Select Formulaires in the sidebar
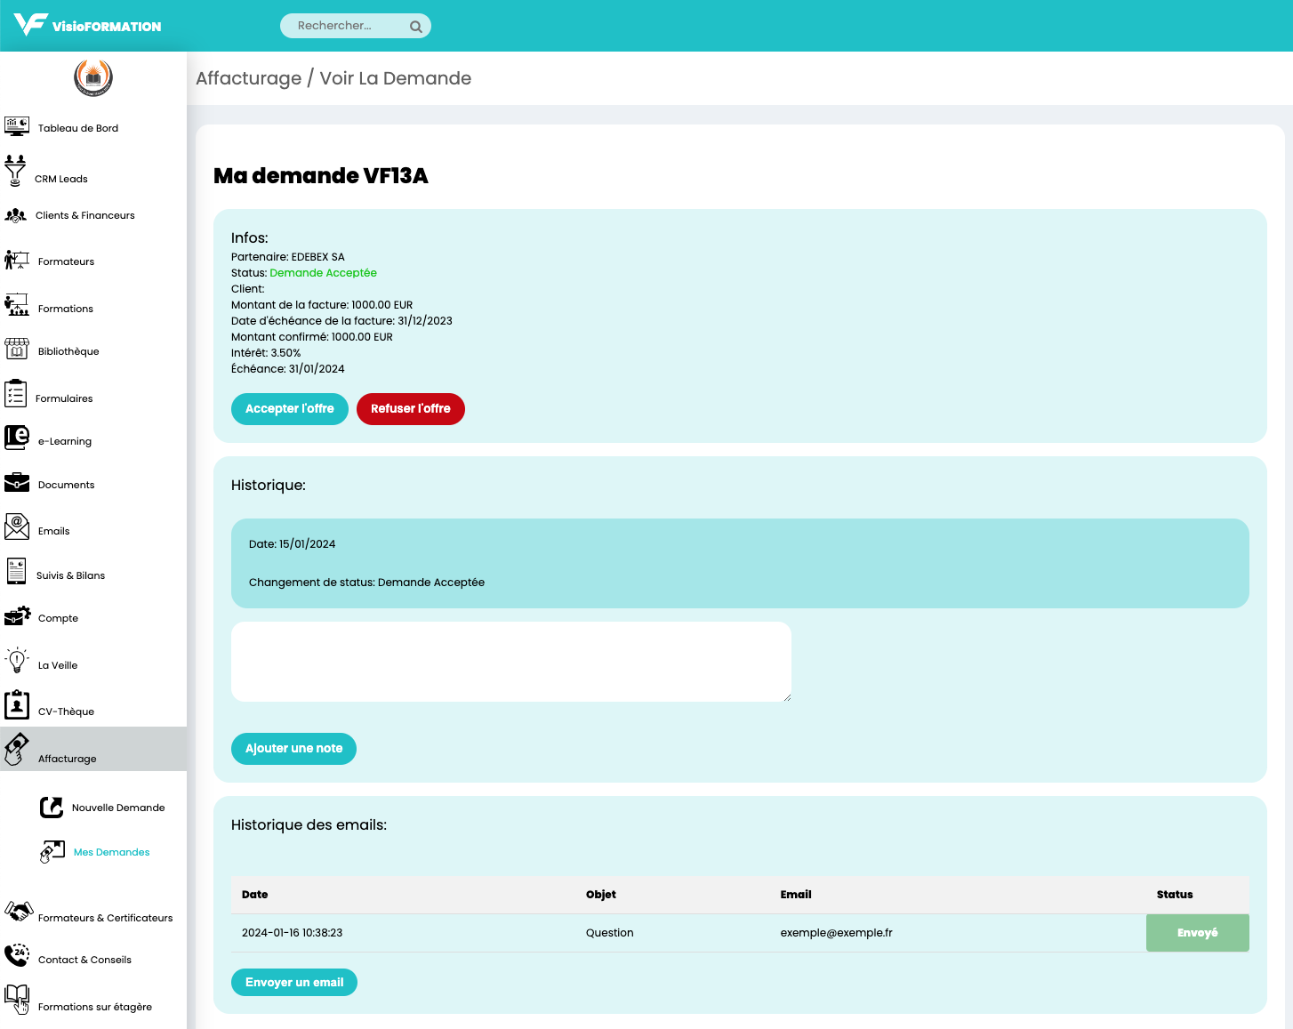Screen dimensions: 1293x1029 click(x=64, y=398)
